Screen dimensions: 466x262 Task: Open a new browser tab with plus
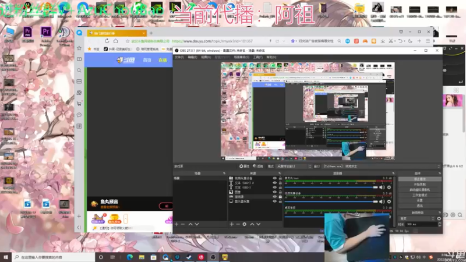(151, 33)
